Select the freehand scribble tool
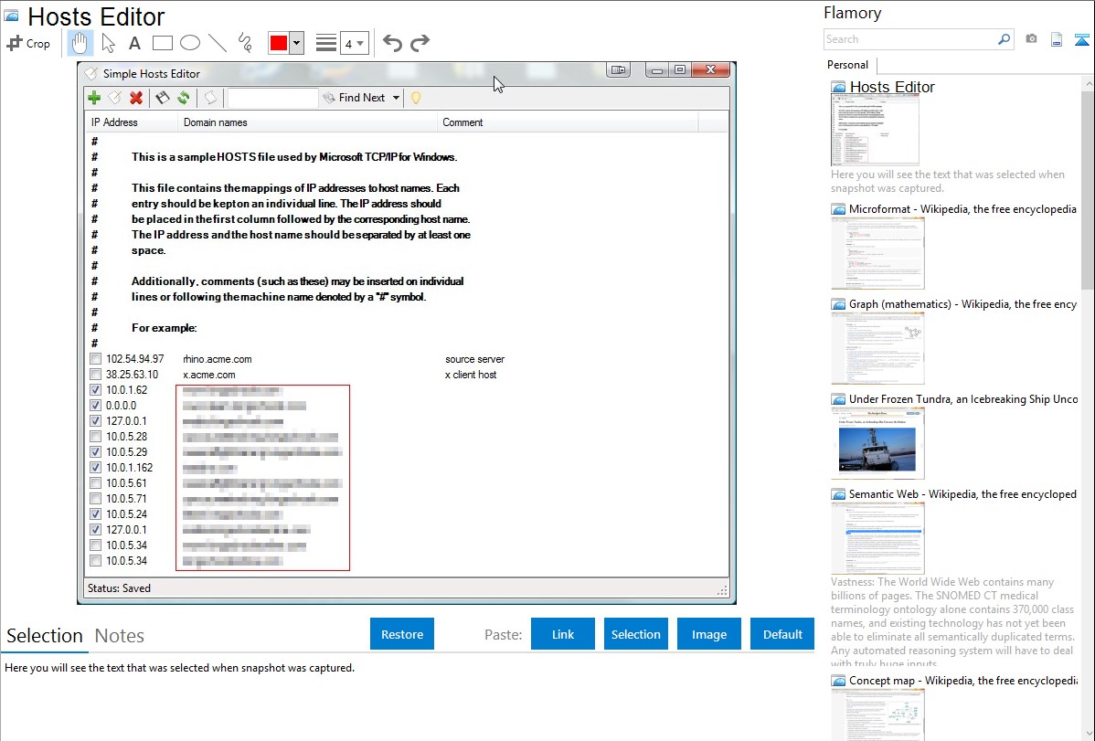This screenshot has height=741, width=1095. point(245,43)
